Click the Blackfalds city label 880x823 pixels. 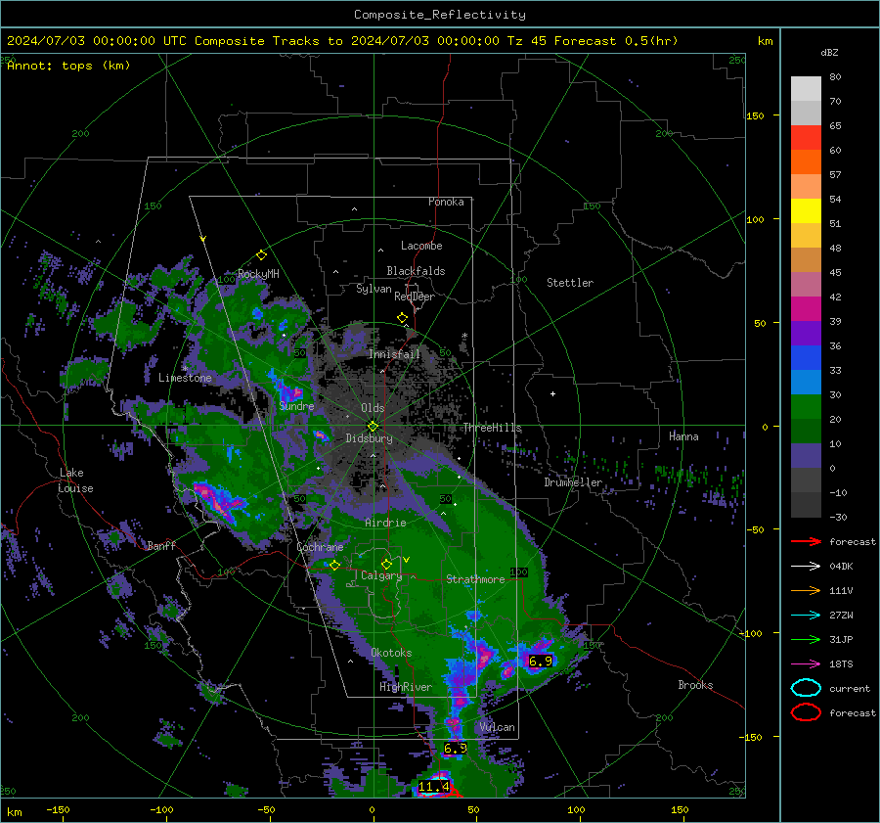pyautogui.click(x=416, y=271)
